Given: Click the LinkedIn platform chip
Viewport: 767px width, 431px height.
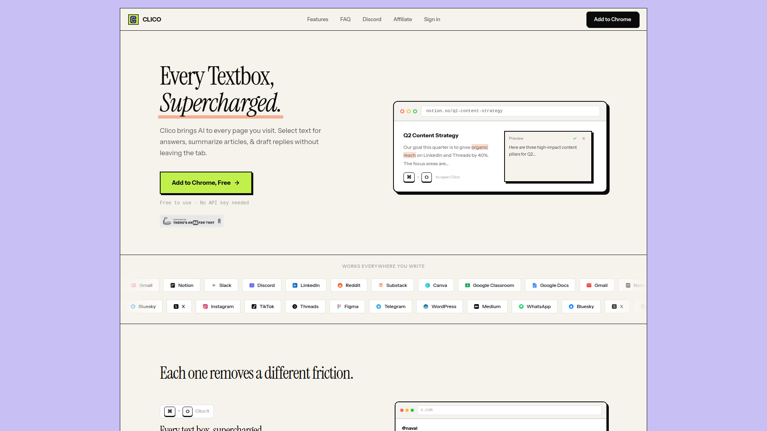Looking at the screenshot, I should [306, 285].
